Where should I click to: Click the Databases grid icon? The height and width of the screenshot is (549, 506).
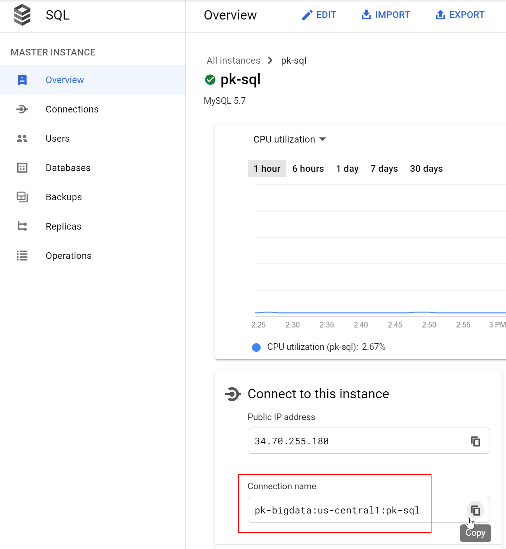(22, 168)
